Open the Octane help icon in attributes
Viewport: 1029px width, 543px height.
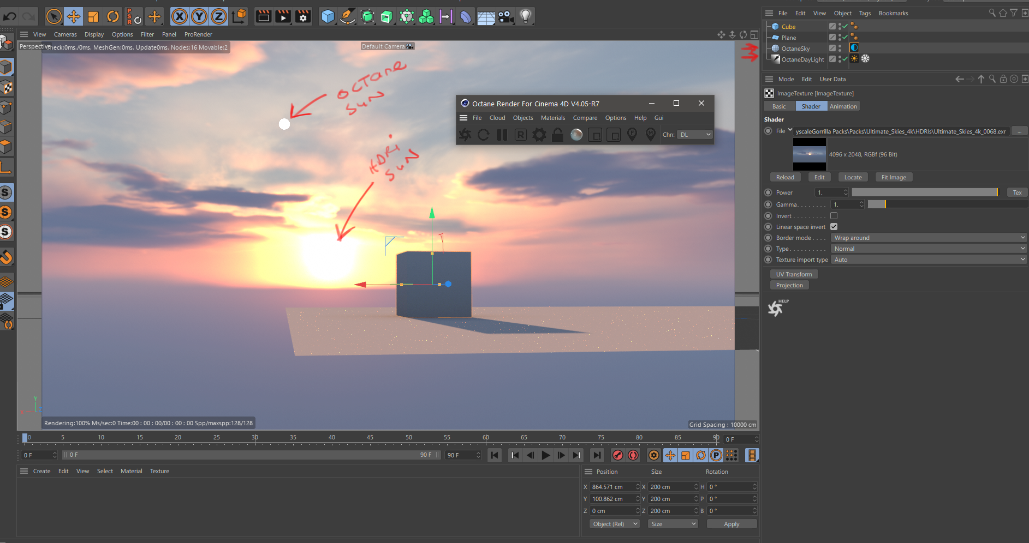click(x=777, y=308)
